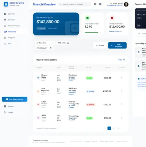Click the New Payment button
Viewport: 146px width, 147px height.
(117, 45)
